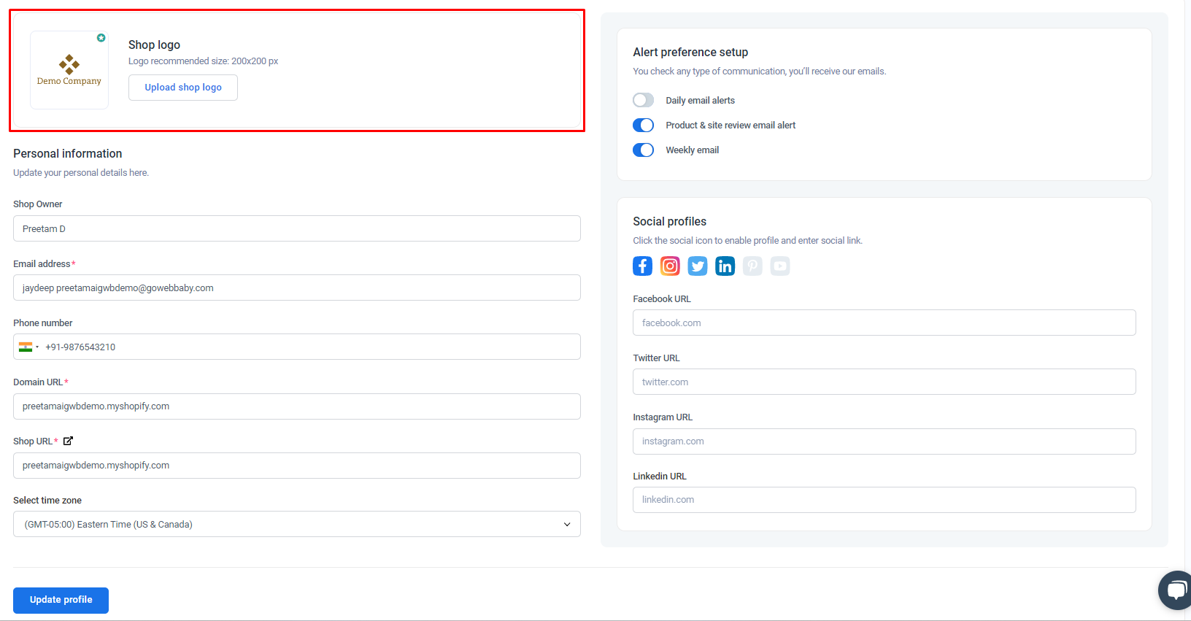Open the Shop URL external link icon
1191x621 pixels.
click(68, 441)
